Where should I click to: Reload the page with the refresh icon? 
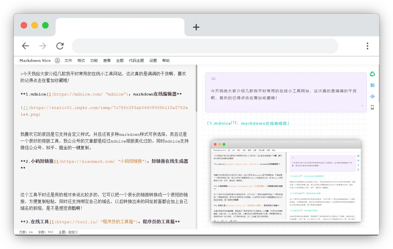(x=60, y=46)
